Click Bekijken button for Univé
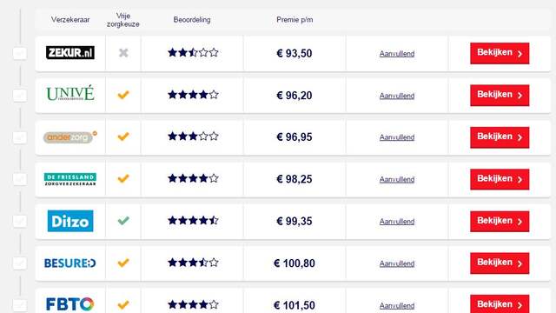The image size is (556, 313). point(500,95)
